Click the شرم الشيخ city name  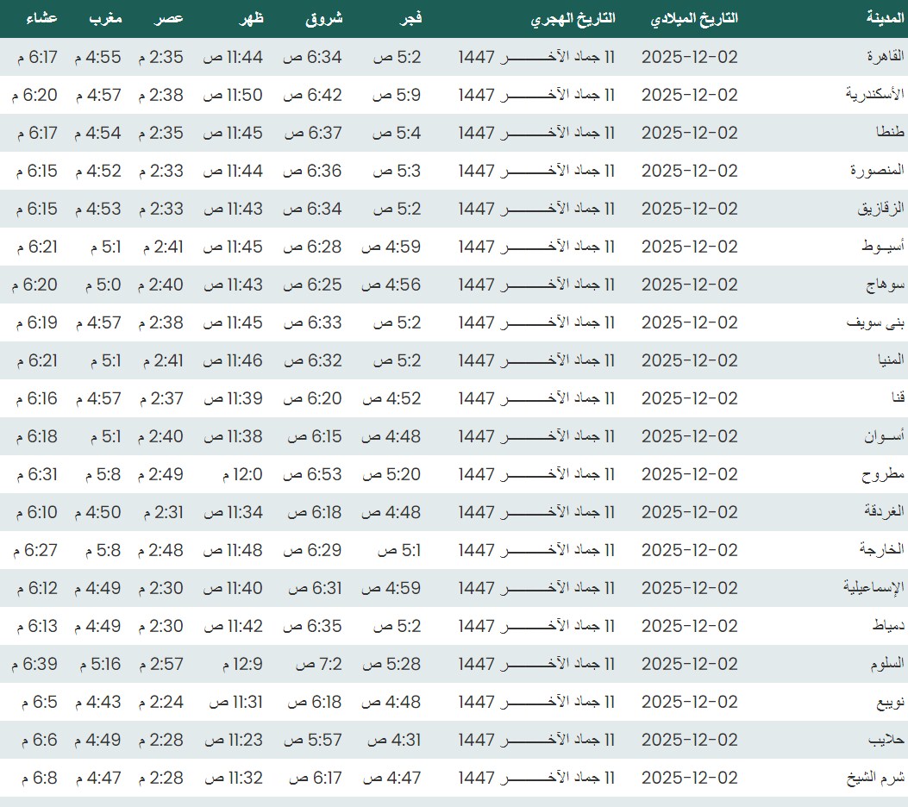[x=875, y=778]
